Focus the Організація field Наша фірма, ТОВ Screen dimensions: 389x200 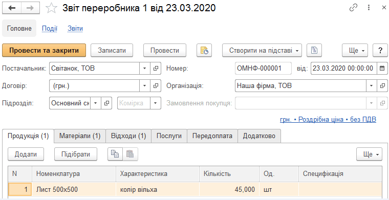point(300,86)
